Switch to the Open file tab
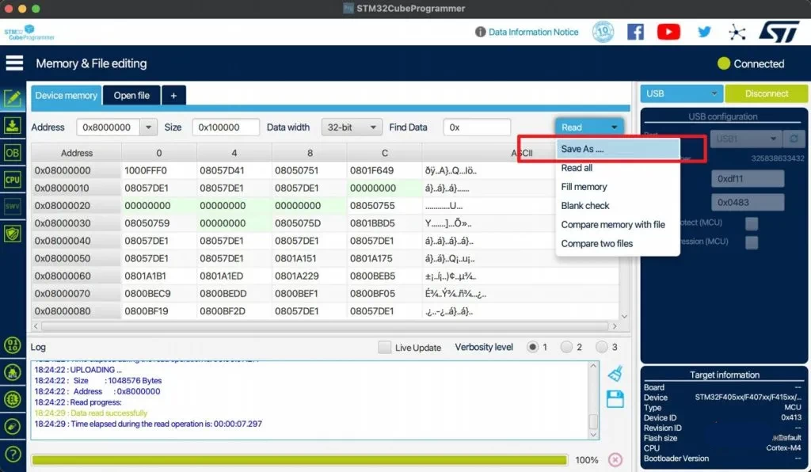This screenshot has width=811, height=472. click(131, 95)
